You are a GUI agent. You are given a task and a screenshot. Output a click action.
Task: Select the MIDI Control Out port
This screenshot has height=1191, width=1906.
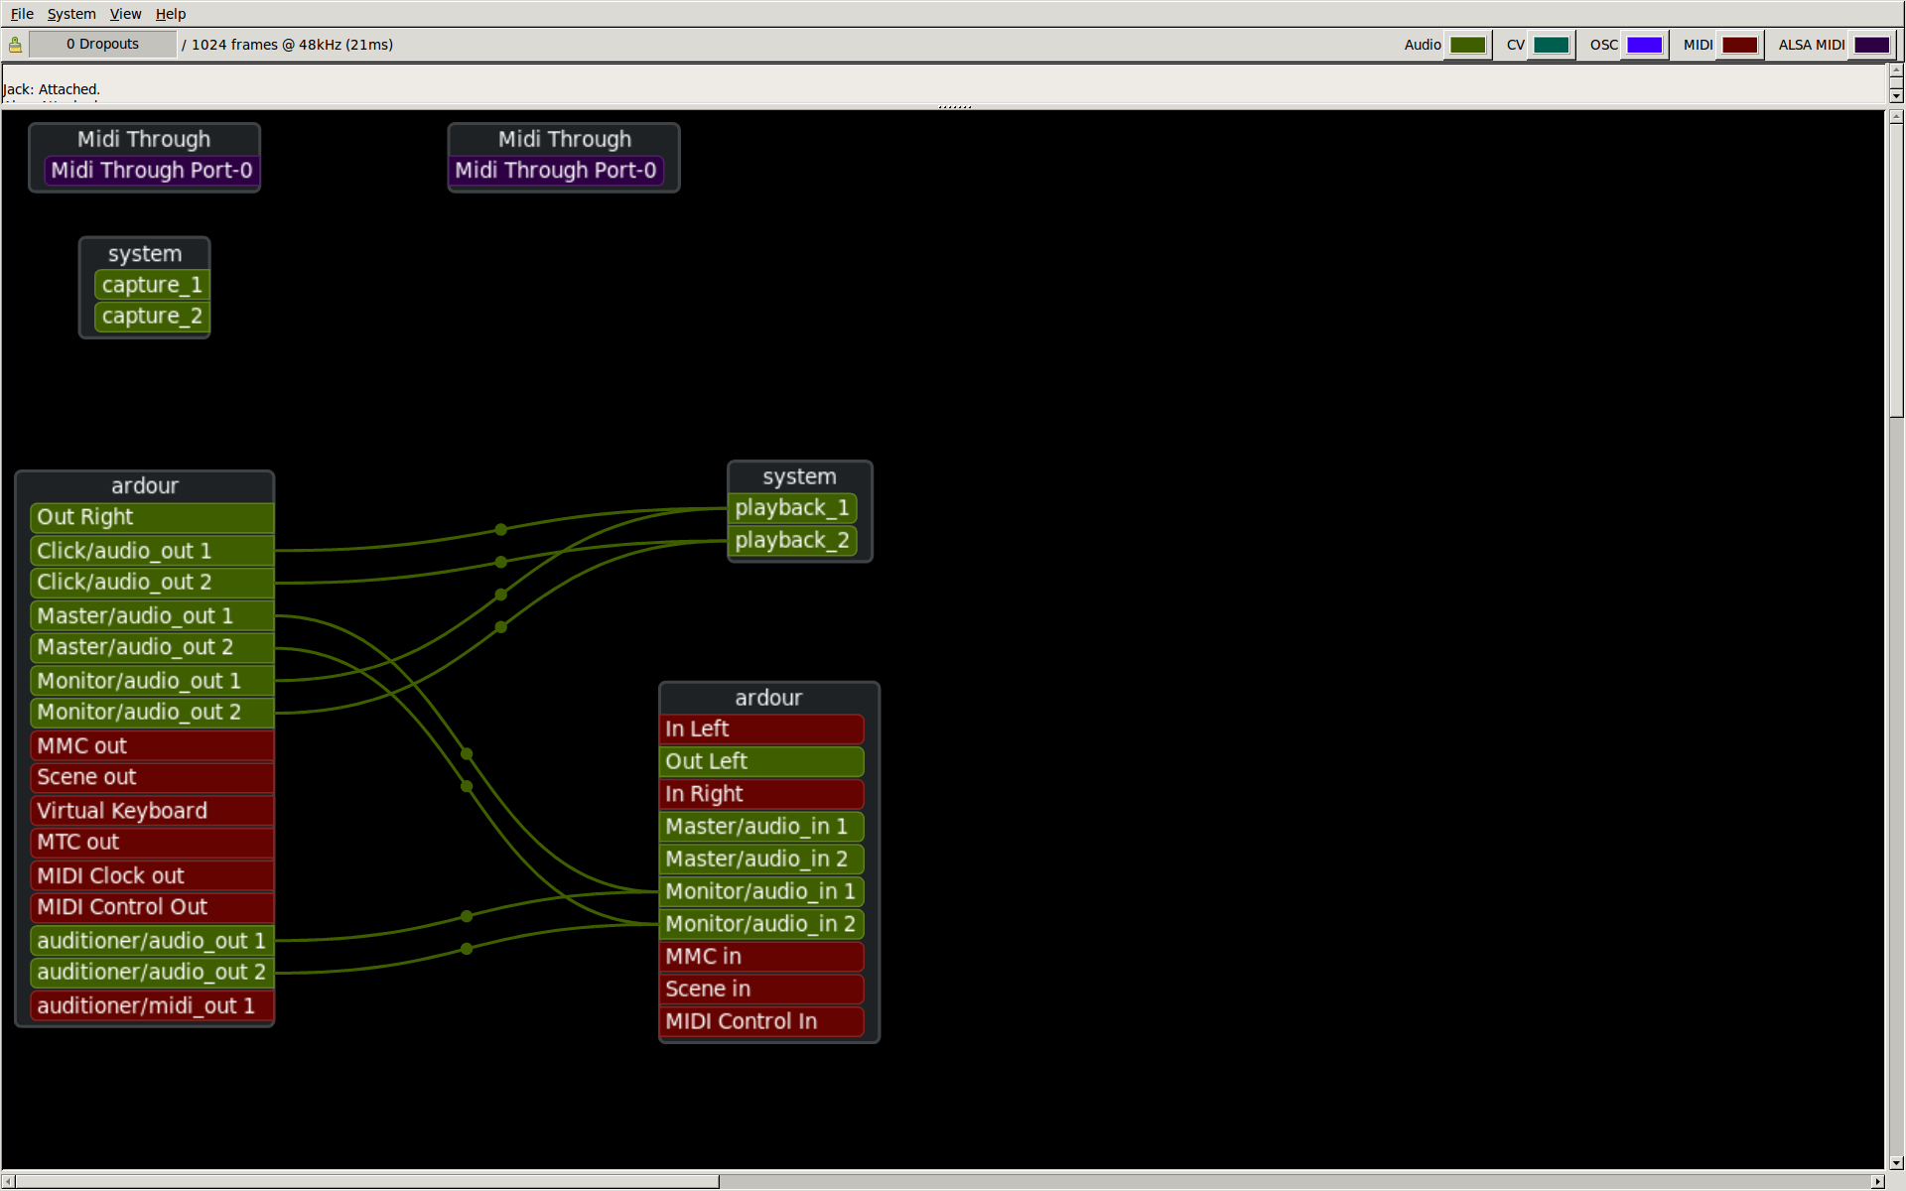tap(152, 907)
